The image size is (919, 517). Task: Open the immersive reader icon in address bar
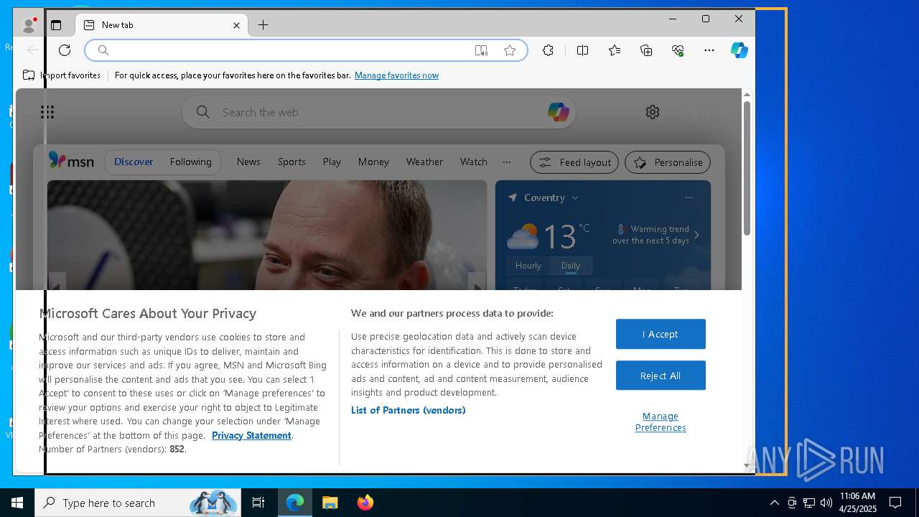(481, 50)
